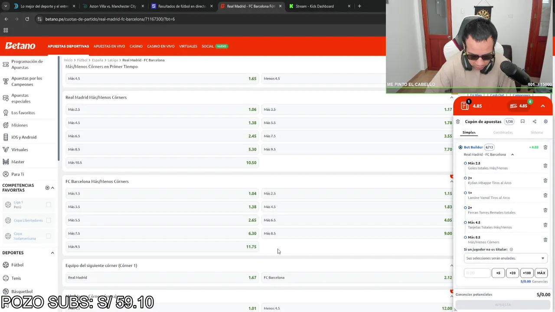Viewport: 555px width, 312px height.
Task: Open the Virtuales top menu item
Action: point(188,46)
